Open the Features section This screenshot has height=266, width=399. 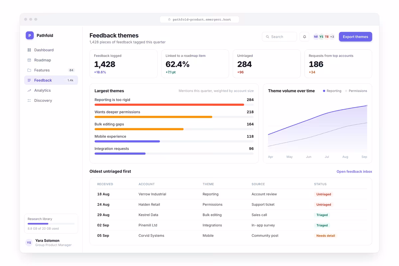coord(51,70)
